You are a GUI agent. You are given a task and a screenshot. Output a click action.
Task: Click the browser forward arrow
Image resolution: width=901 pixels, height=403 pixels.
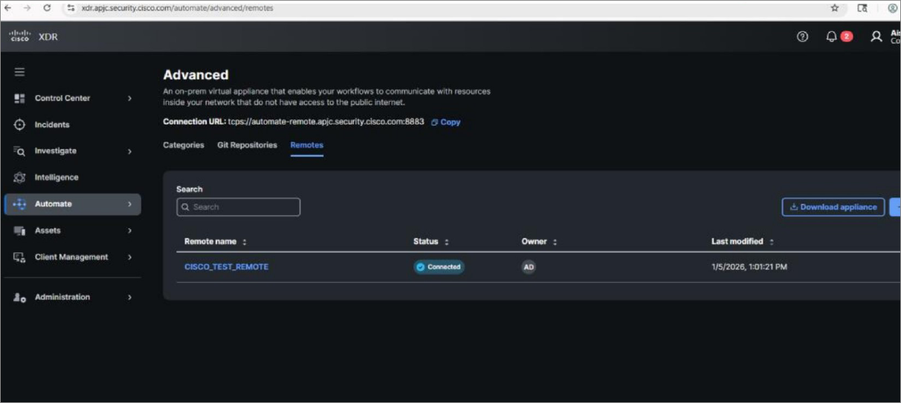click(x=27, y=8)
